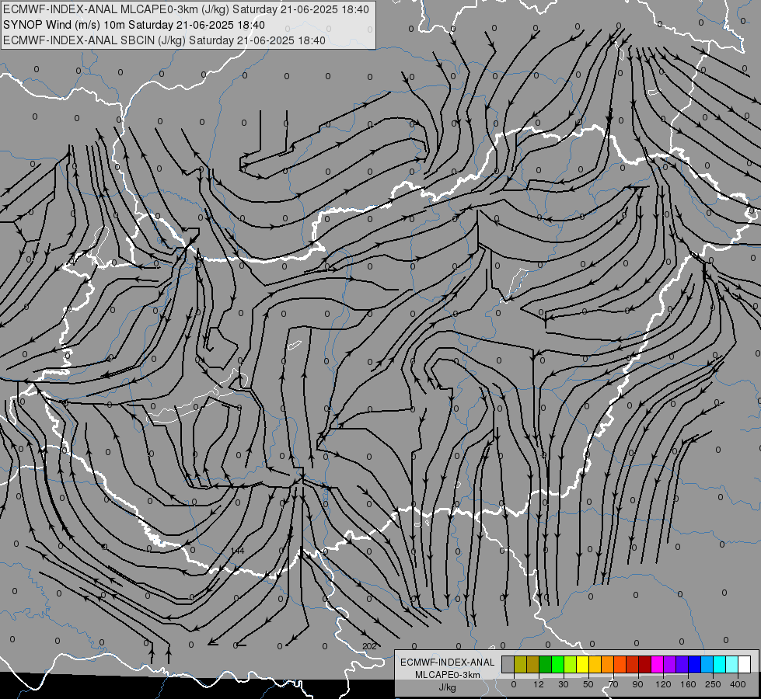The image size is (761, 699).
Task: Click the 30 tick label under legend
Action: click(564, 684)
